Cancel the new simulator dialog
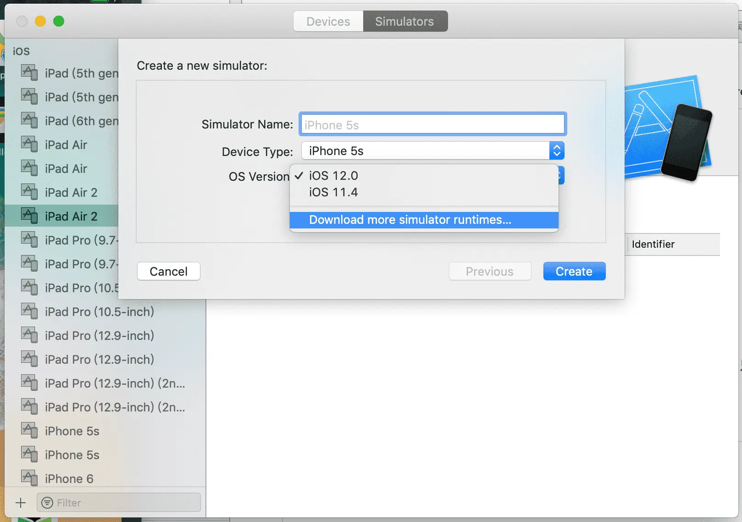The image size is (742, 522). (x=169, y=272)
